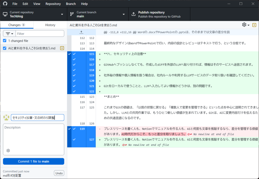Click Undo for last commit
Screen dimensions: 259x179
click(59, 173)
